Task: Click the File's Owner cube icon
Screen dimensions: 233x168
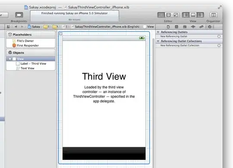Action: [14, 41]
